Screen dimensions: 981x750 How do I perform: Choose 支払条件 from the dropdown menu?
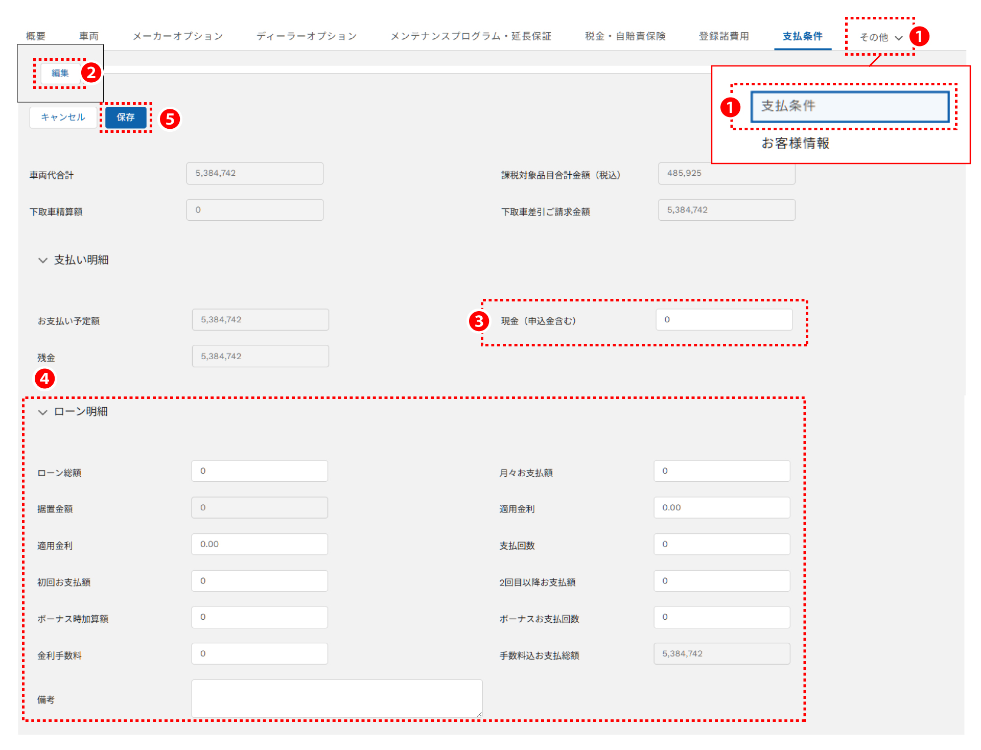(x=849, y=106)
